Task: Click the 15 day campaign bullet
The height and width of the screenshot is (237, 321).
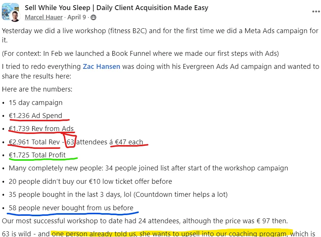Action: click(36, 103)
